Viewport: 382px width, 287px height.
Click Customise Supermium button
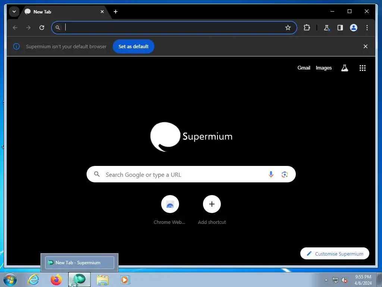[x=335, y=254]
